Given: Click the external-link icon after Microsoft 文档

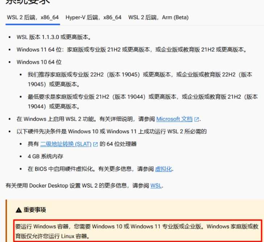Looking at the screenshot, I should [x=197, y=119].
